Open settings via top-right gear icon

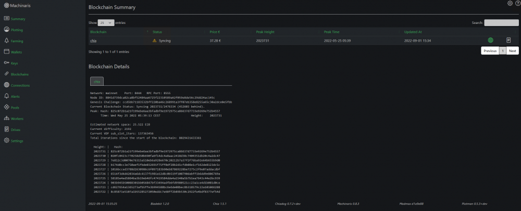510,3
